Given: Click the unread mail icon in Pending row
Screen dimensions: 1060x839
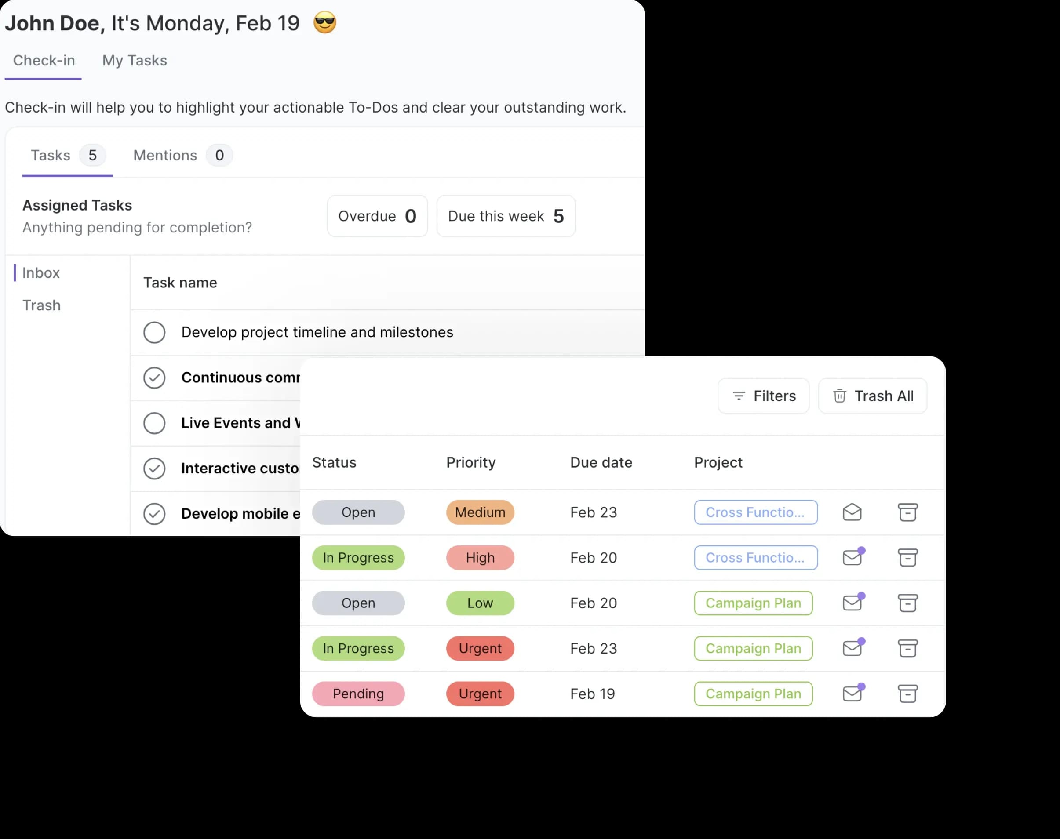Looking at the screenshot, I should click(852, 694).
